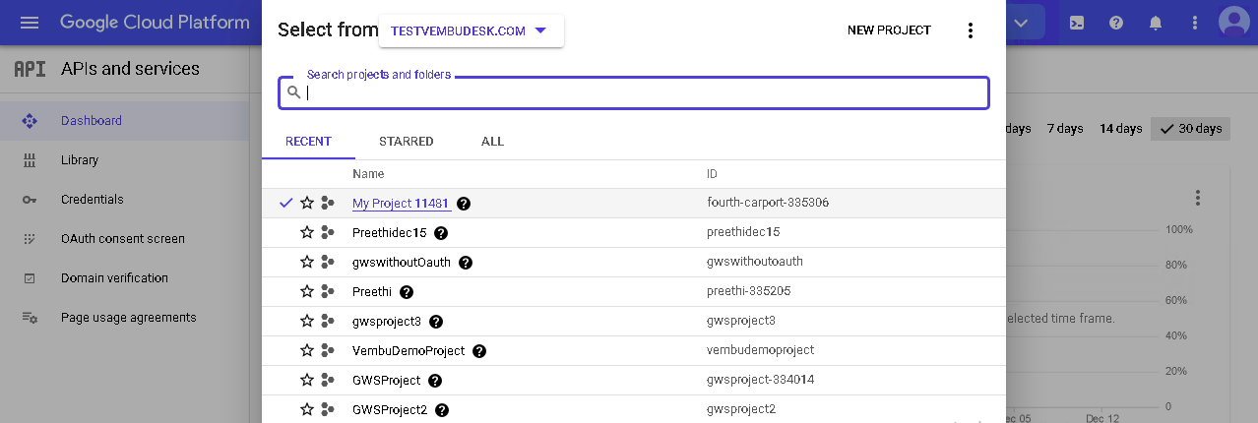The height and width of the screenshot is (423, 1258).
Task: Open the top bar three-dot settings menu
Action: click(x=1194, y=22)
